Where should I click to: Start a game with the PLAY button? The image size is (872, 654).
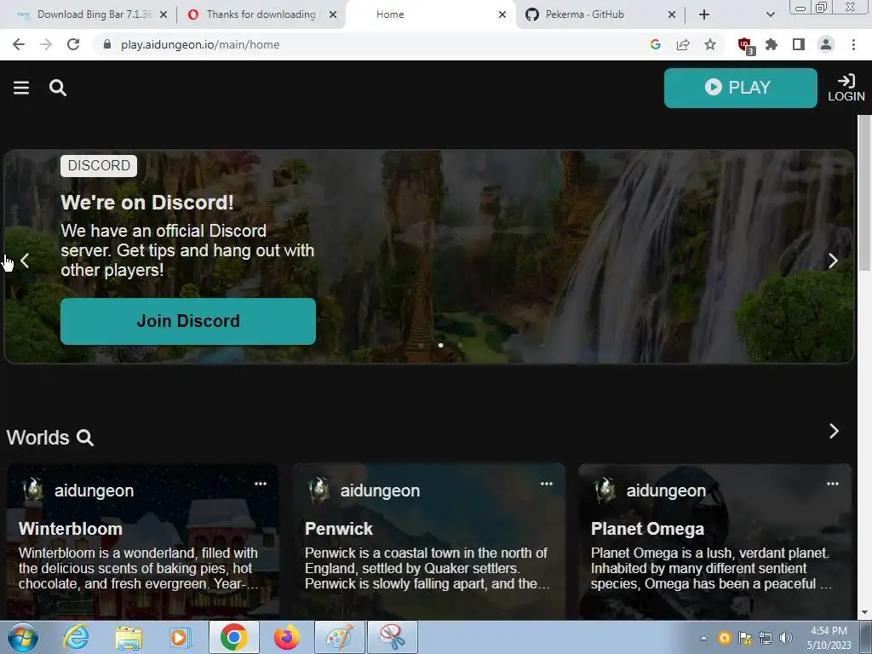pyautogui.click(x=740, y=88)
